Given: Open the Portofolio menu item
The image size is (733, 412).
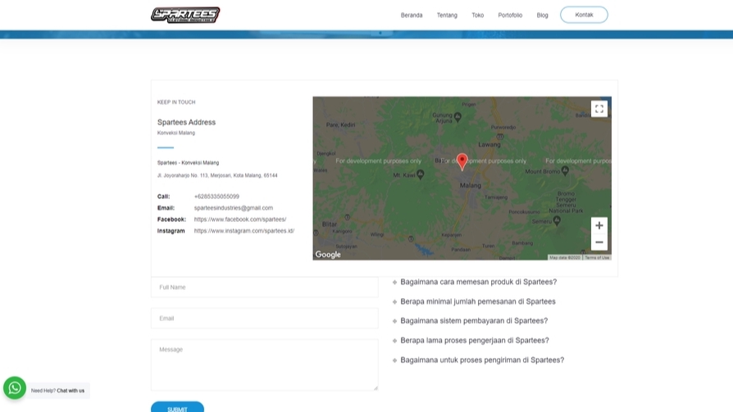Looking at the screenshot, I should pyautogui.click(x=510, y=15).
